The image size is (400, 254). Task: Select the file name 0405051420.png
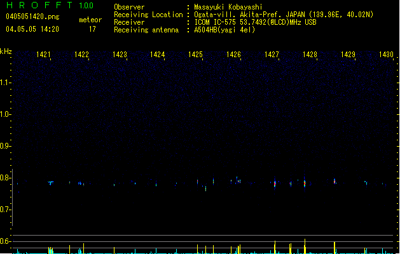coord(32,17)
